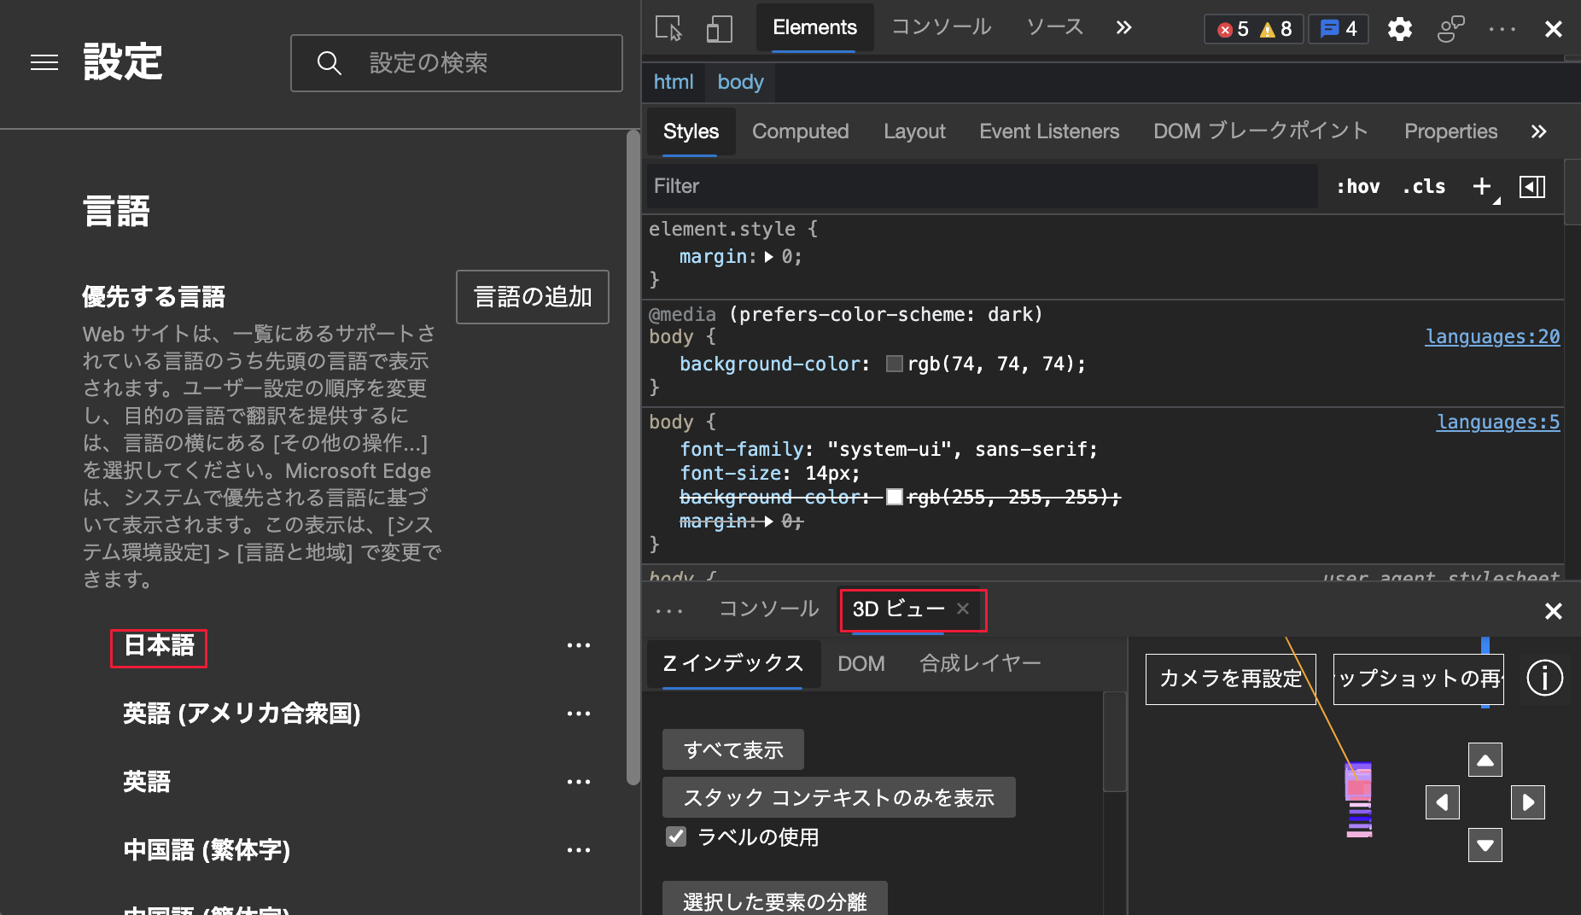Toggle the .cls class editor
The height and width of the screenshot is (915, 1581).
[1423, 186]
